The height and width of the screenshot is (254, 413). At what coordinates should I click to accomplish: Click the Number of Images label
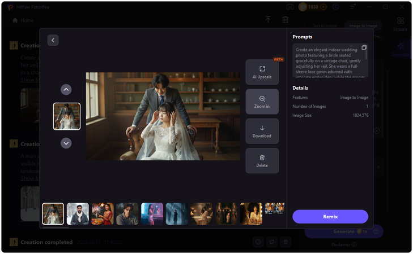(309, 106)
